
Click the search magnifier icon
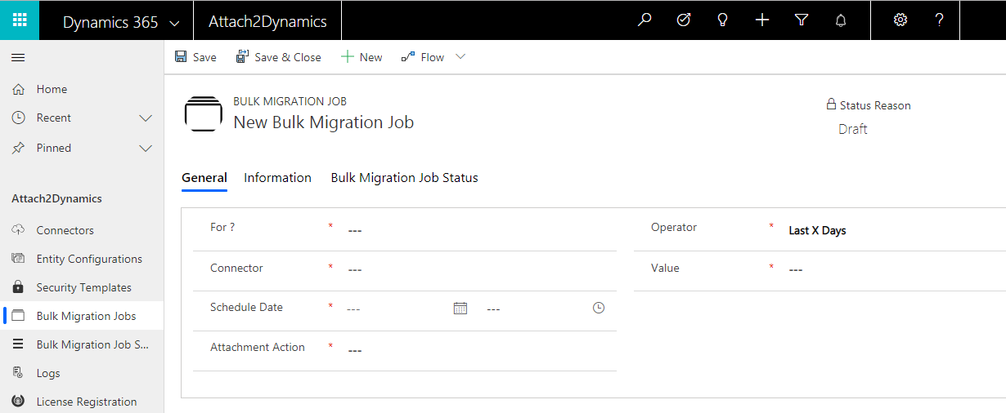[x=644, y=20]
